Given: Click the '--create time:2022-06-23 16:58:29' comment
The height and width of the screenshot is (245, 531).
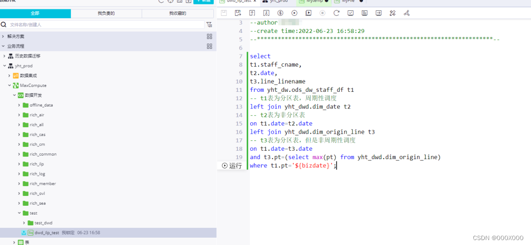Looking at the screenshot, I should 307,31.
